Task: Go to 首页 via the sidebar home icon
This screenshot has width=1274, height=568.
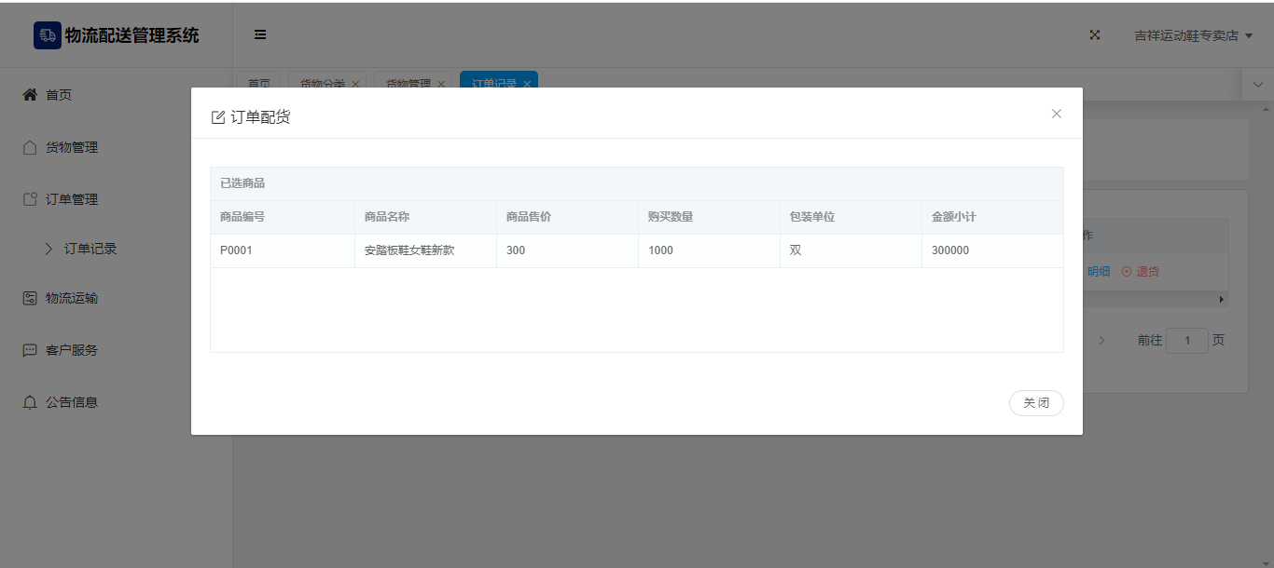Action: (31, 95)
